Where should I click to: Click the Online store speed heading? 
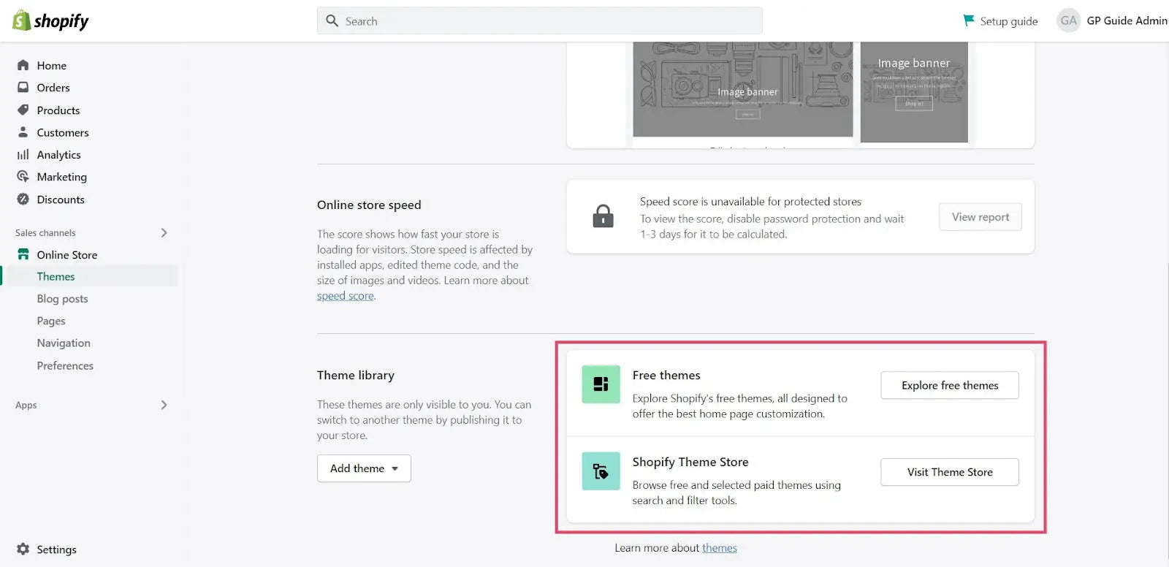click(x=369, y=205)
